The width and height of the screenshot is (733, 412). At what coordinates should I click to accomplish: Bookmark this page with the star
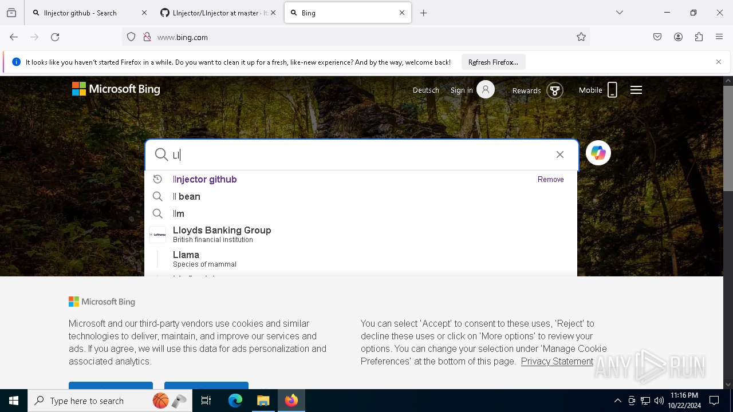(x=581, y=37)
